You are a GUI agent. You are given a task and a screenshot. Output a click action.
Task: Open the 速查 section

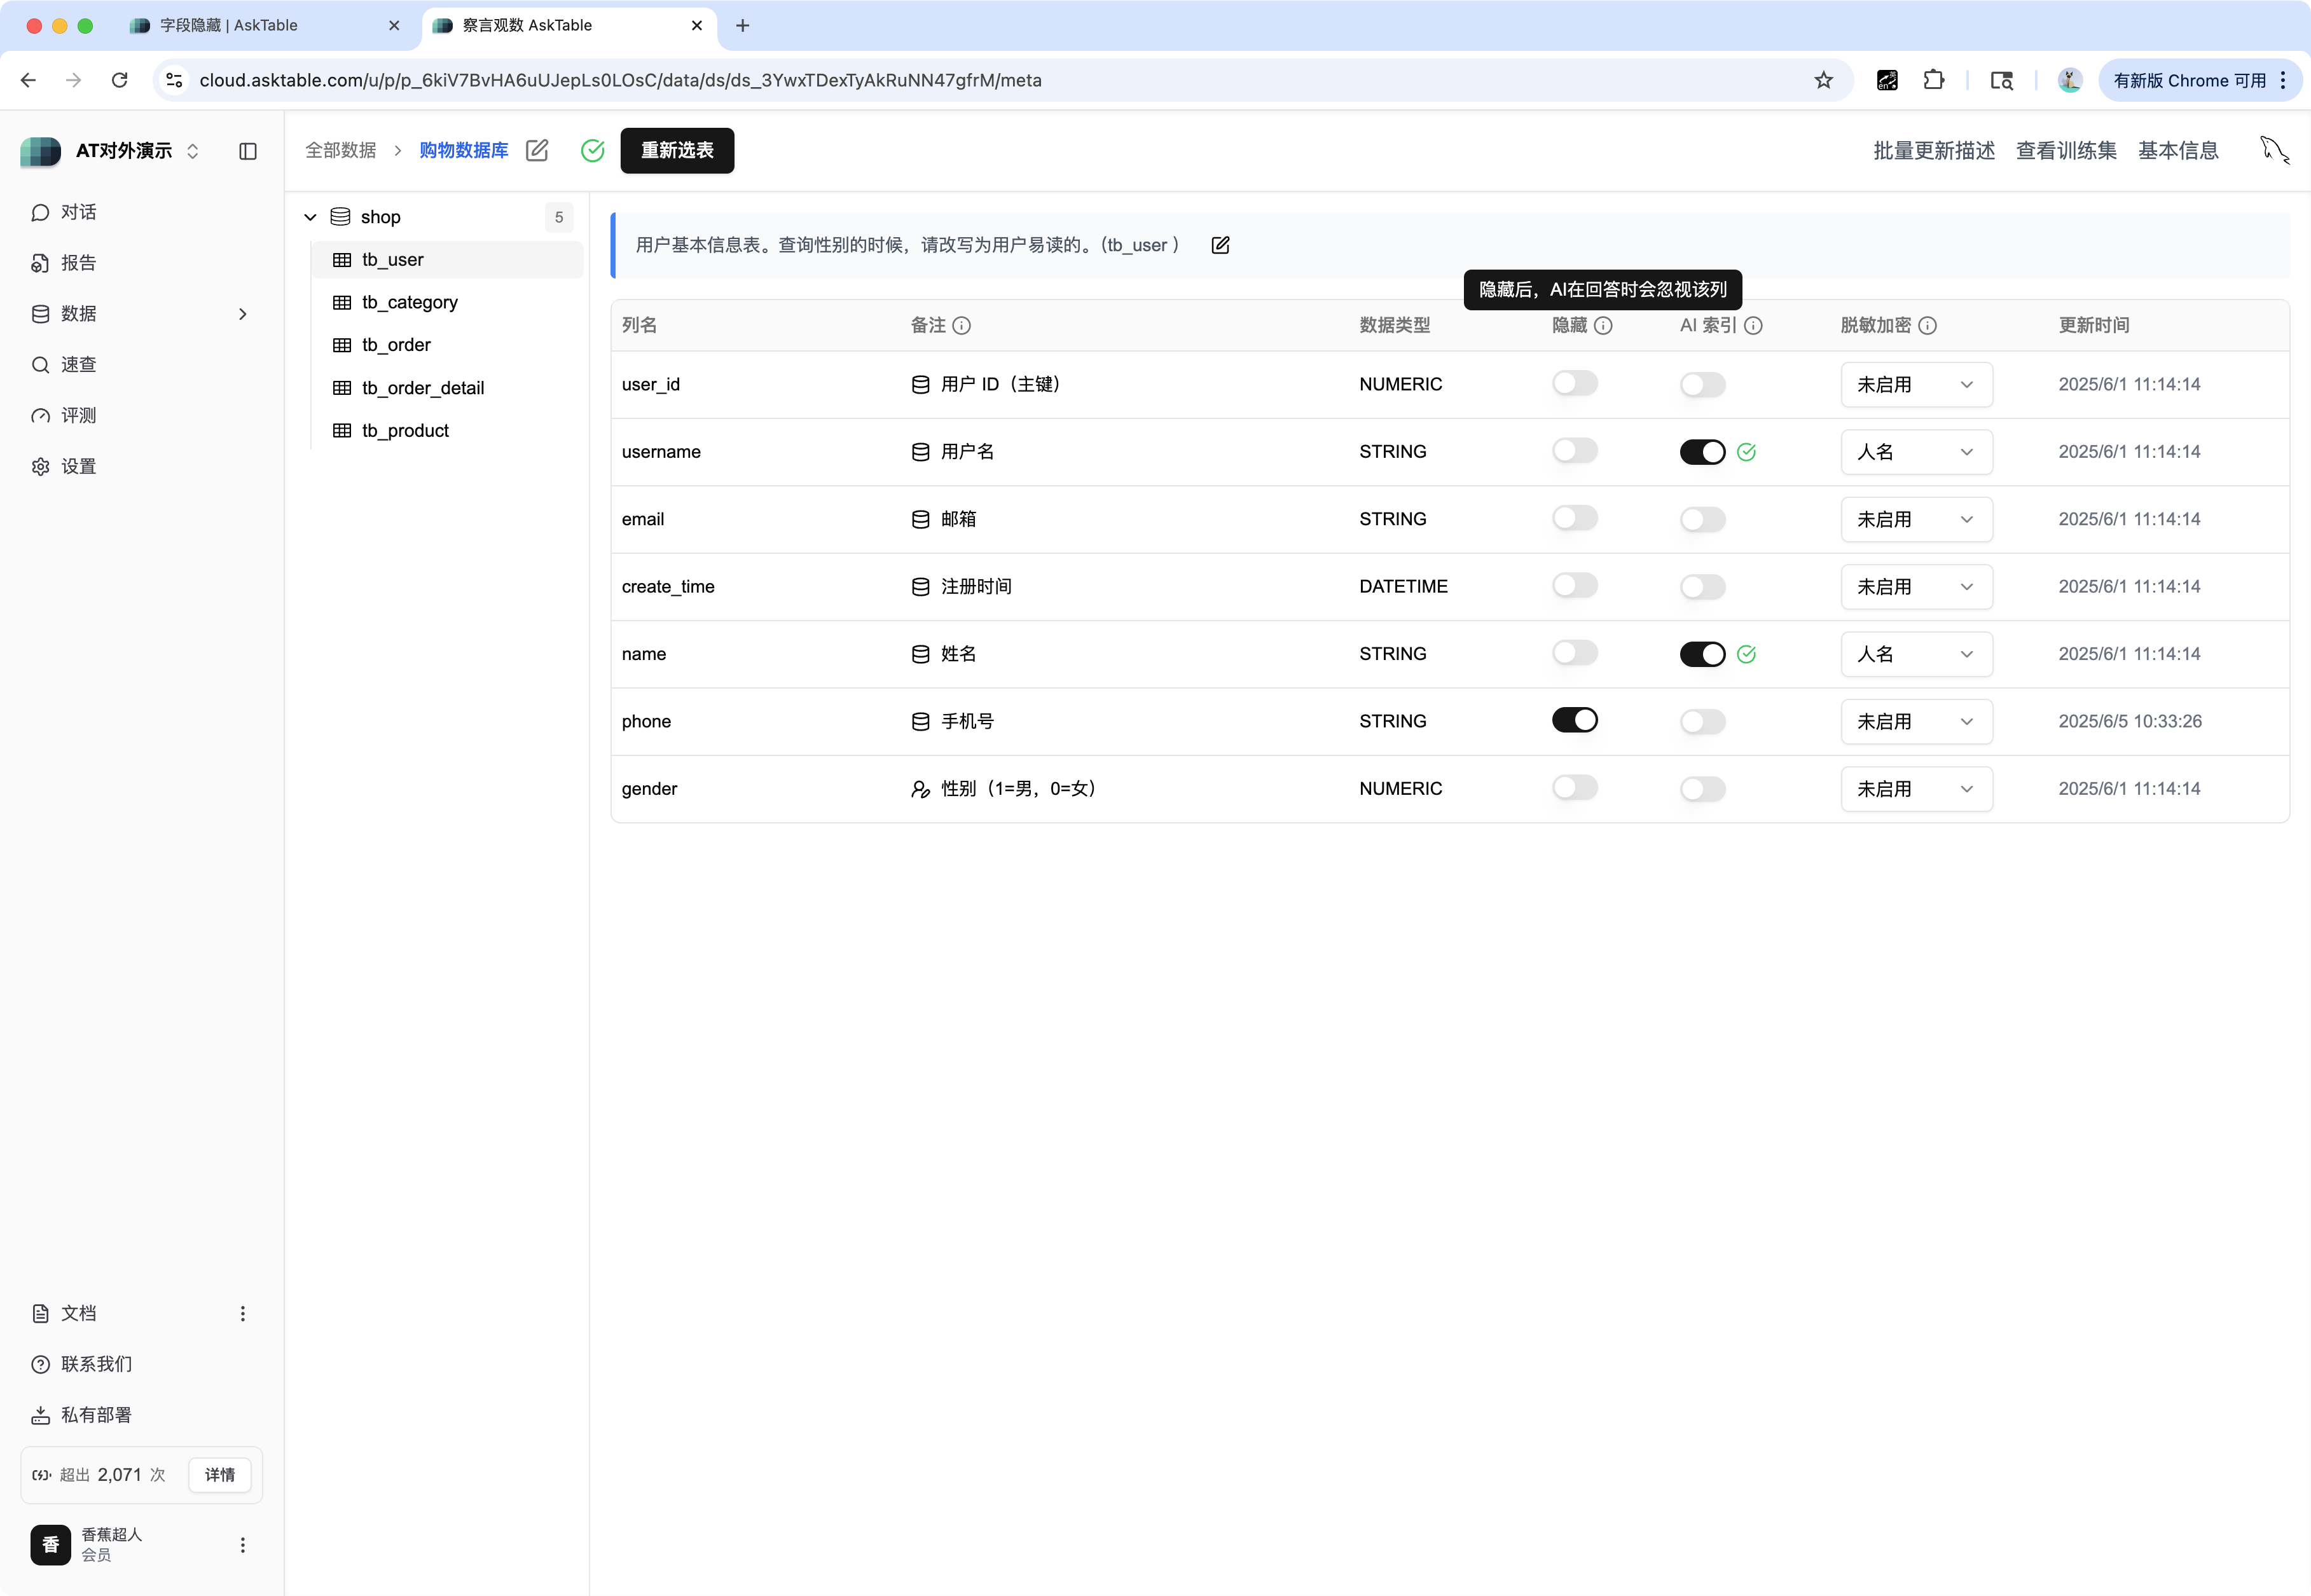point(80,364)
